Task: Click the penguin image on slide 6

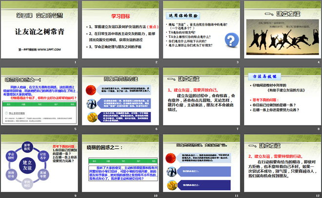Action: coord(92,104)
